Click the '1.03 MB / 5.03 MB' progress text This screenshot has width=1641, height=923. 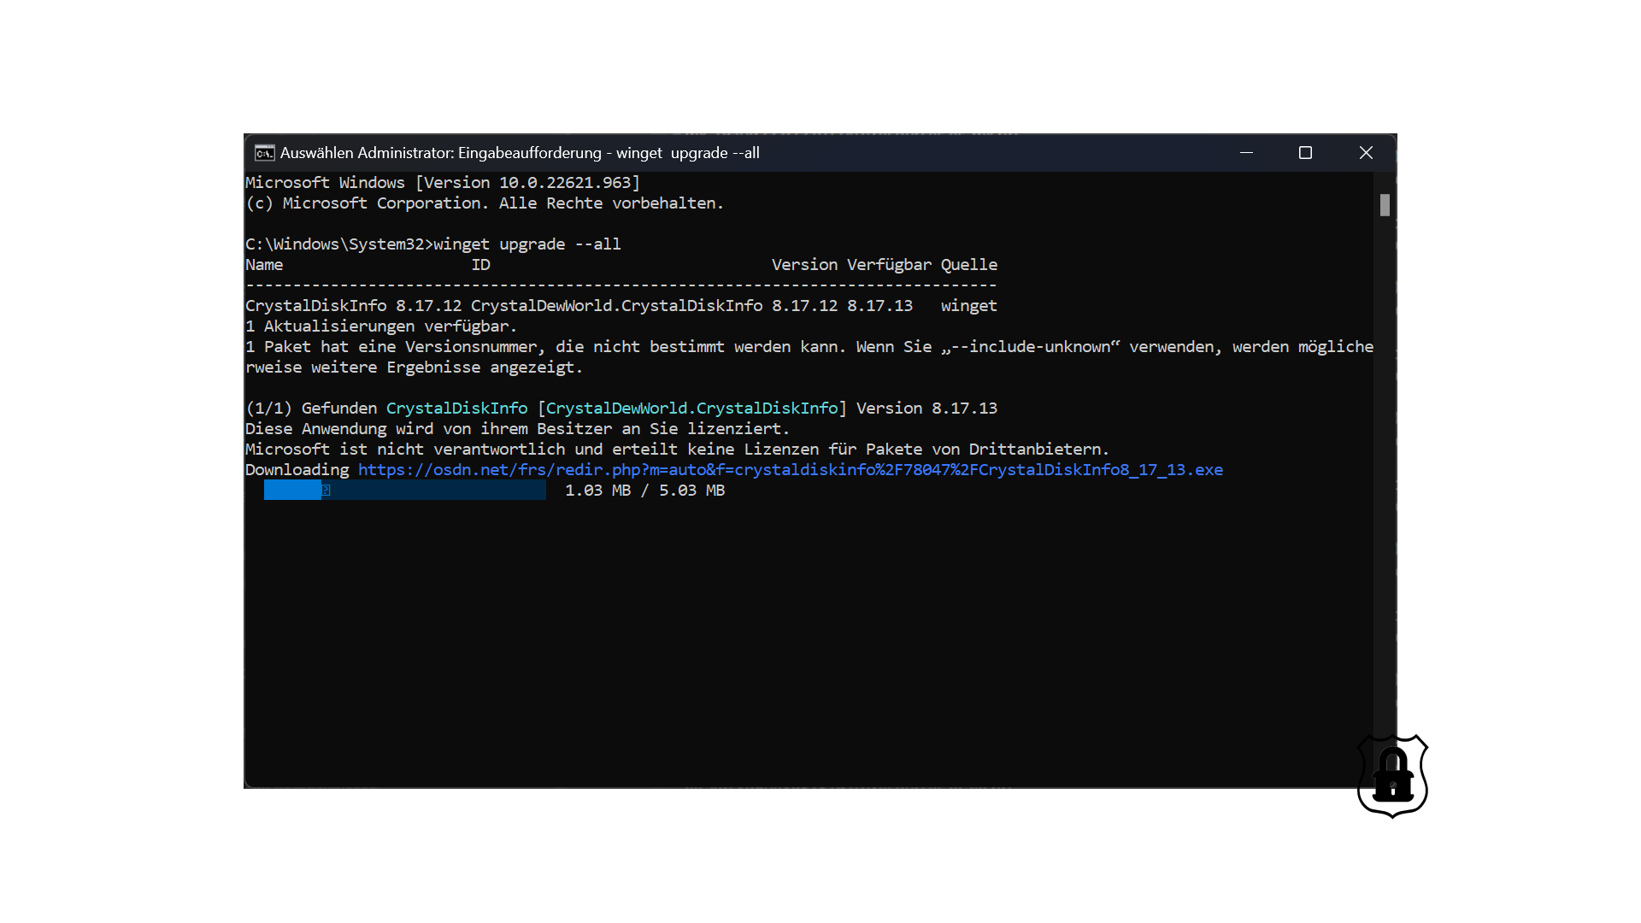tap(644, 491)
